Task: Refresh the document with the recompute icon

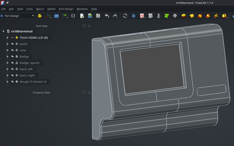Action: [x=125, y=16]
